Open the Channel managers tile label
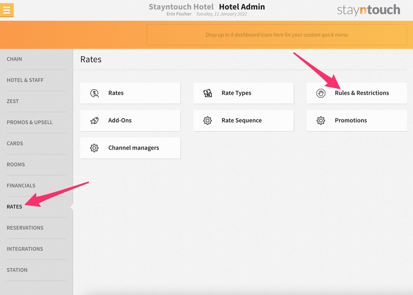Image resolution: width=413 pixels, height=295 pixels. (x=133, y=148)
